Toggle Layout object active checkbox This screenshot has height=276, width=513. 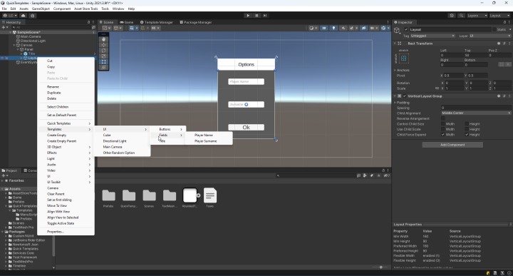tap(406, 29)
